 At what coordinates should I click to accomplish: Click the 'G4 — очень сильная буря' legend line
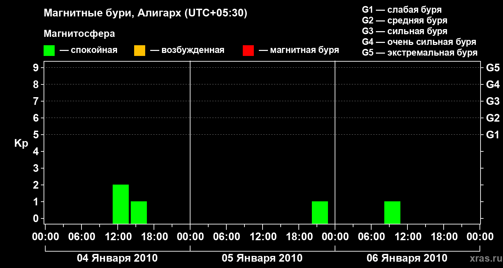tap(419, 42)
